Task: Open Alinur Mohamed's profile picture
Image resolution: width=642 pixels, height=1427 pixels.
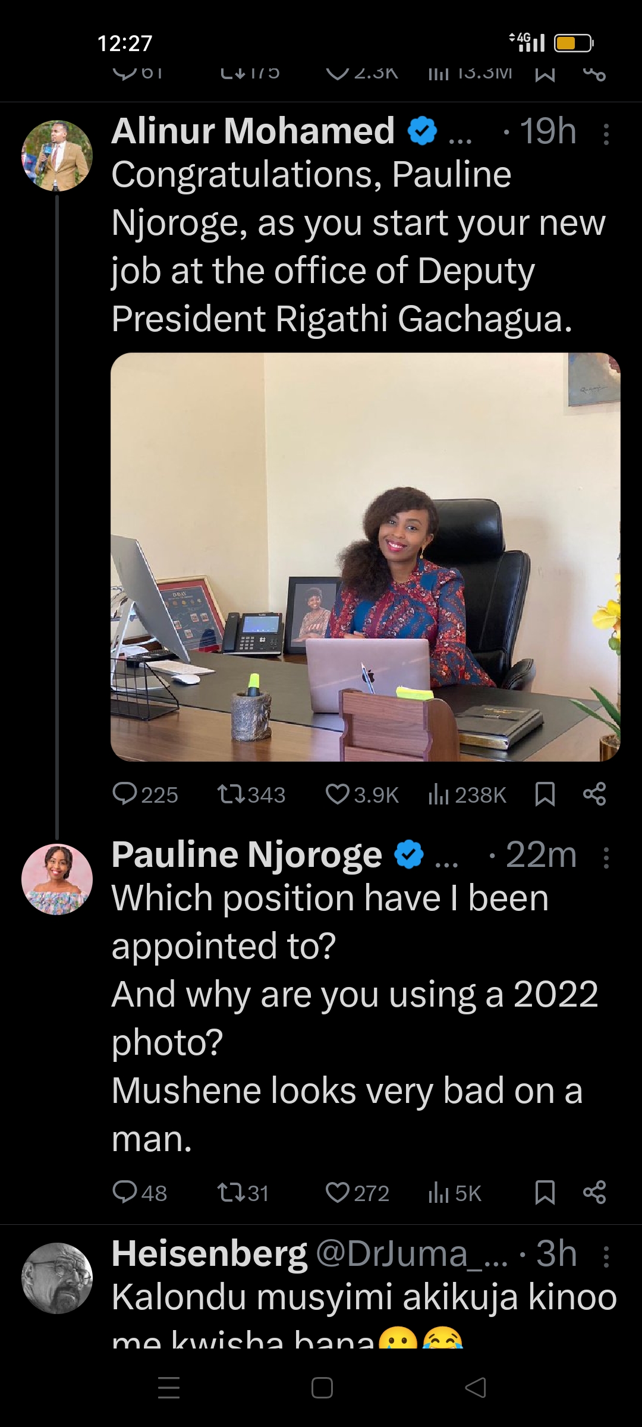Action: coord(57,156)
